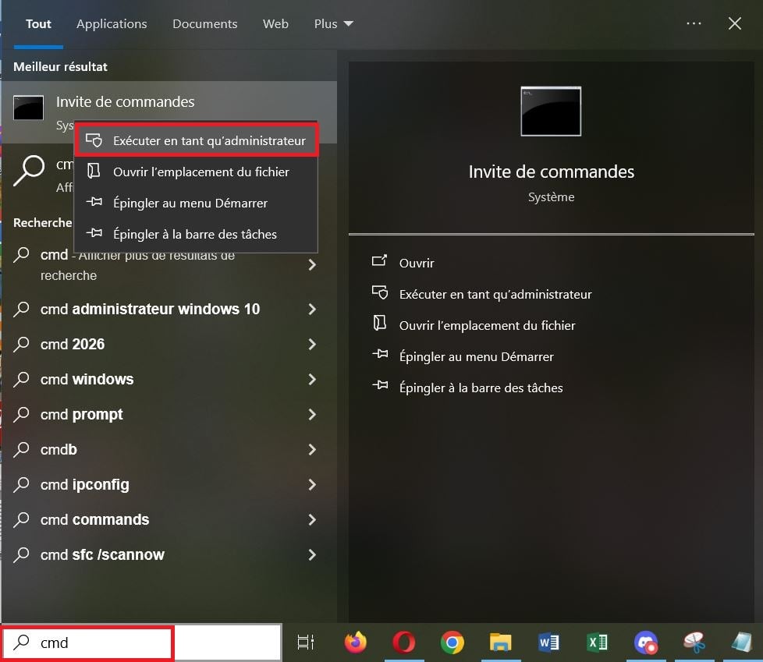Expand the cmd 2026 suggestion arrow
This screenshot has width=763, height=662.
[312, 345]
